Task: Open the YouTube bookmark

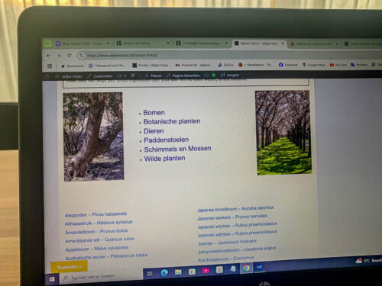Action: tap(338, 65)
